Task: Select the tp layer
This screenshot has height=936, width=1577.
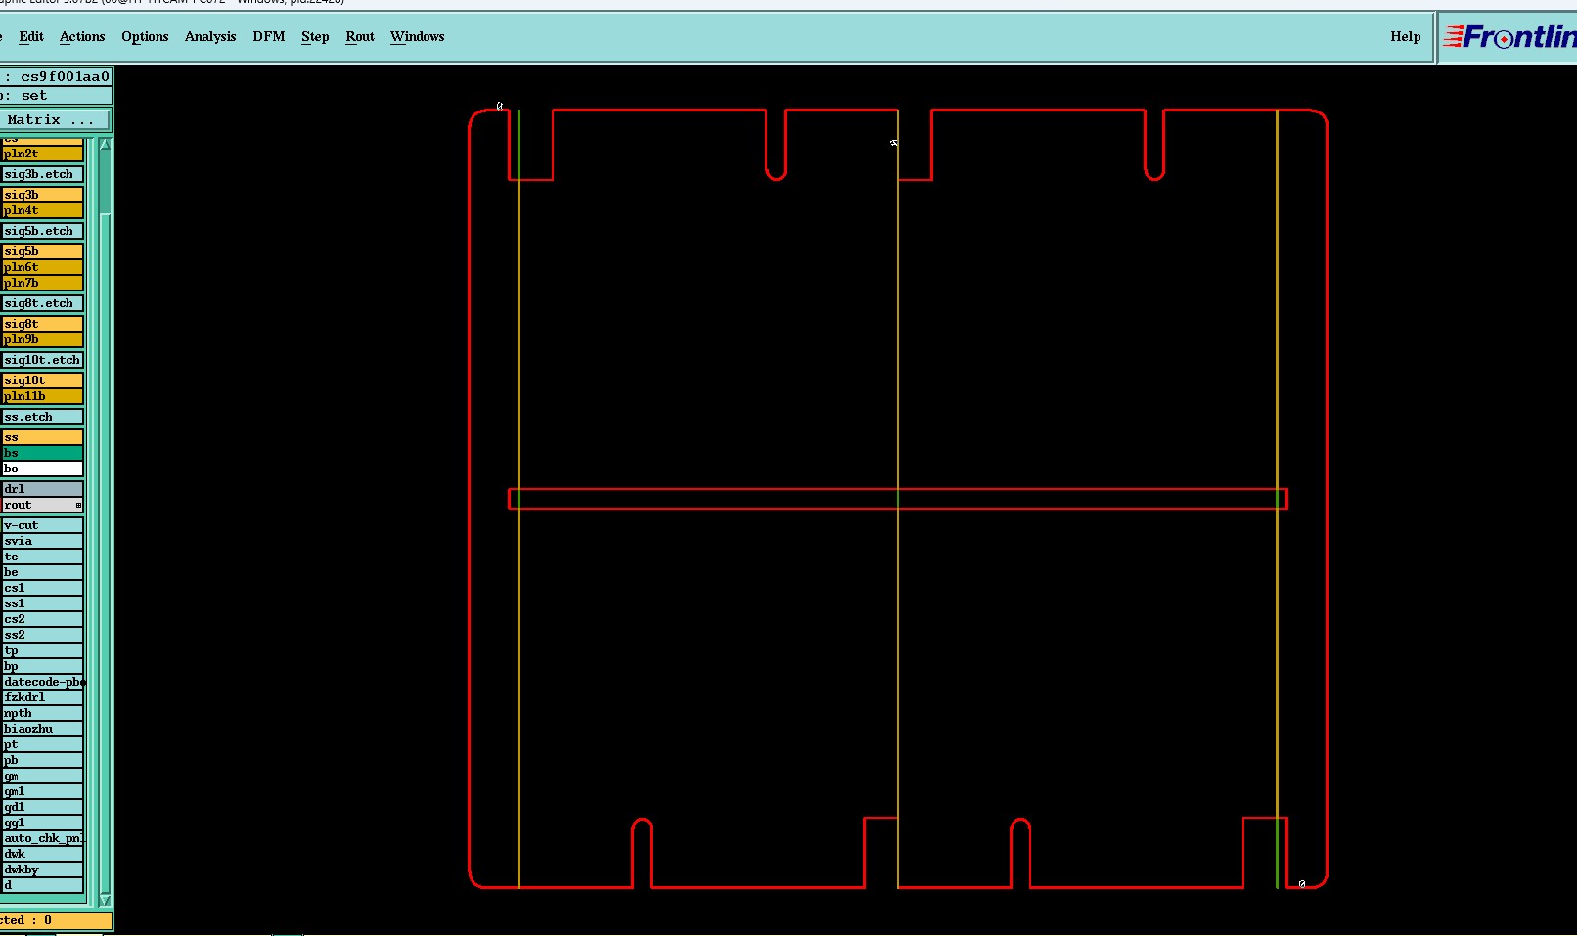Action: tap(42, 650)
